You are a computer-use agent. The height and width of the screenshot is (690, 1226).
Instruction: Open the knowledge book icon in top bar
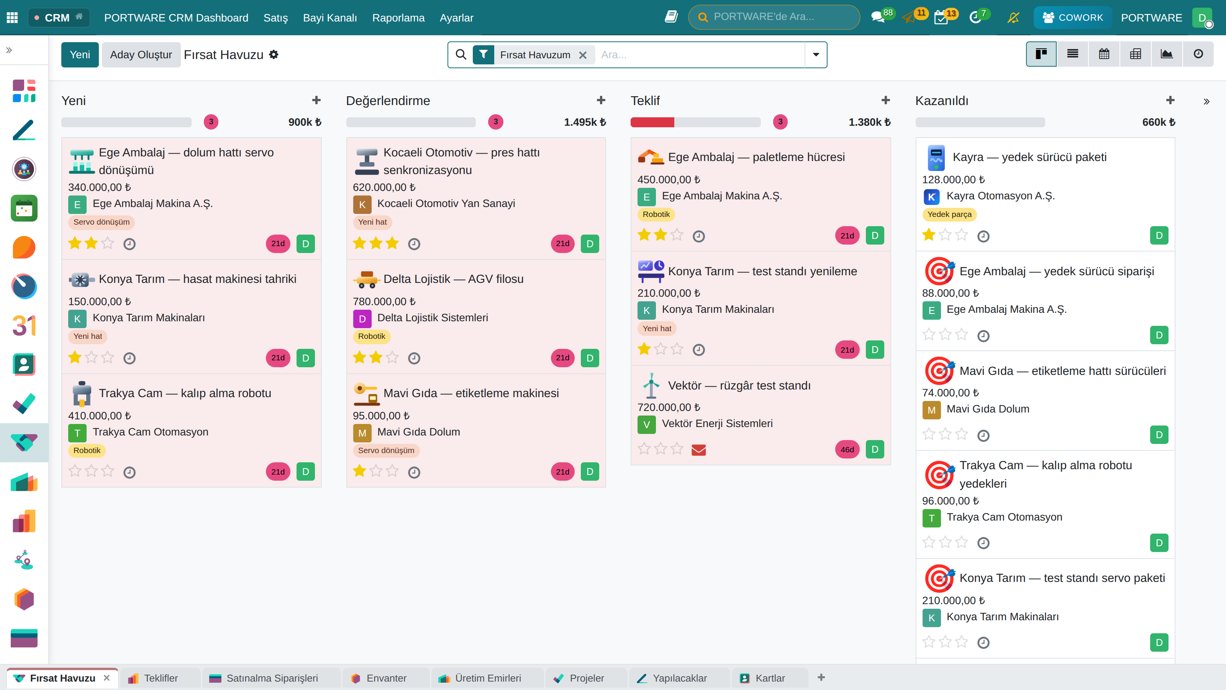671,17
